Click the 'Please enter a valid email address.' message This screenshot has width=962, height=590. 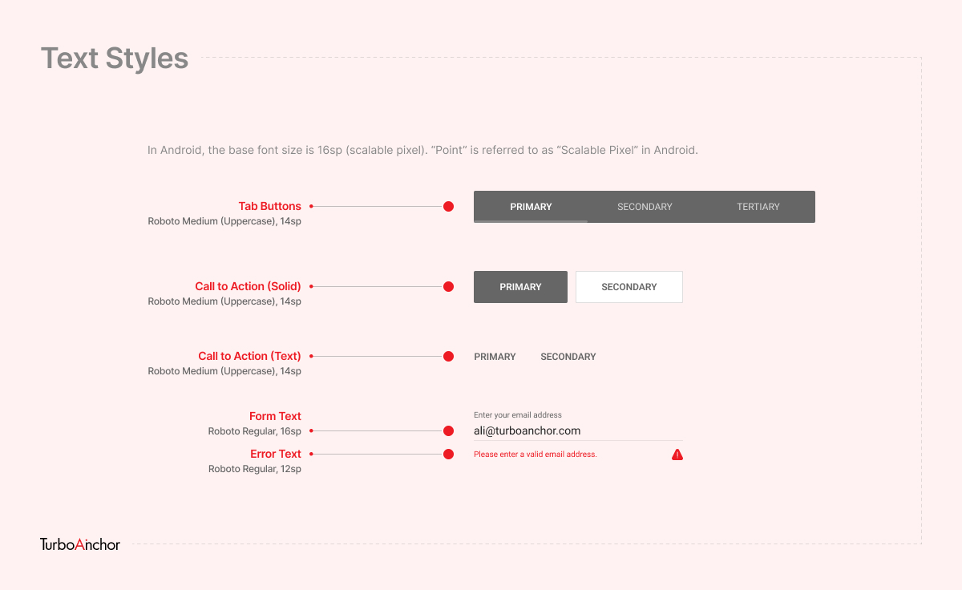[x=536, y=455]
